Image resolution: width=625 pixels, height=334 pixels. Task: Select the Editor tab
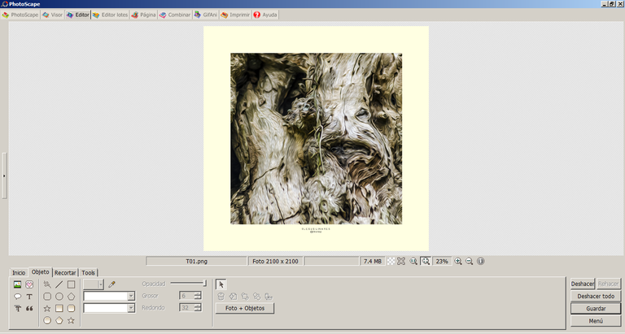(x=78, y=15)
